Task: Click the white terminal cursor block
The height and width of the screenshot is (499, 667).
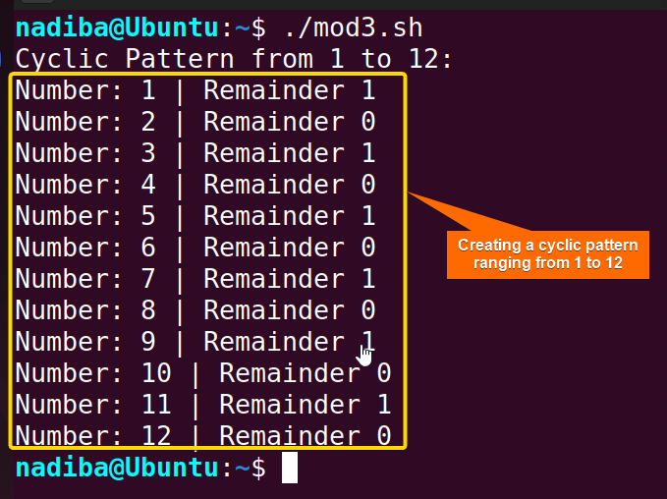Action: [290, 468]
